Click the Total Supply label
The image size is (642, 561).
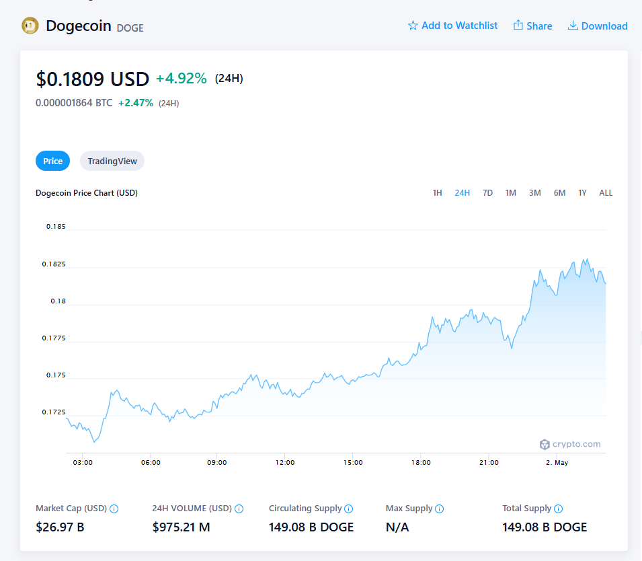pos(527,509)
